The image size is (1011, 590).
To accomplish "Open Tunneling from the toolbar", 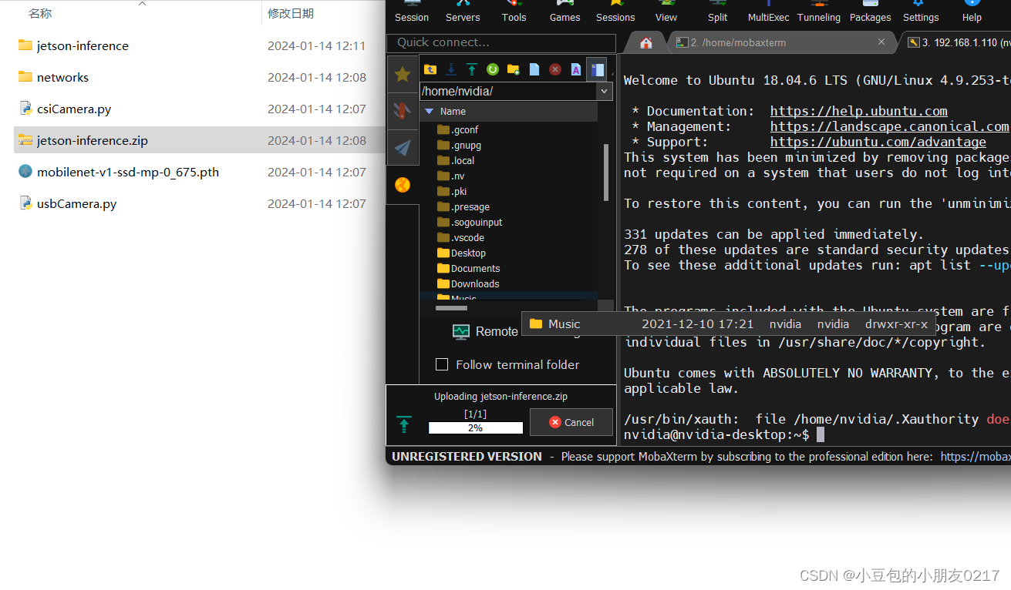I will click(x=819, y=12).
